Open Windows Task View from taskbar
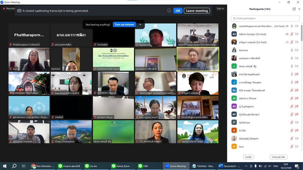 [x=24, y=166]
